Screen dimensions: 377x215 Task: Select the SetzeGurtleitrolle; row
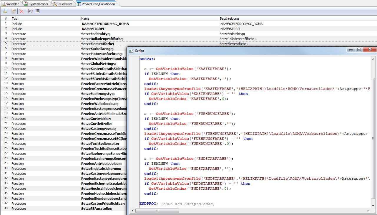pyautogui.click(x=96, y=124)
